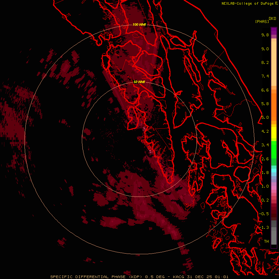Click the 'KACG' radar site identifier
This screenshot has height=279, width=279.
point(179,277)
